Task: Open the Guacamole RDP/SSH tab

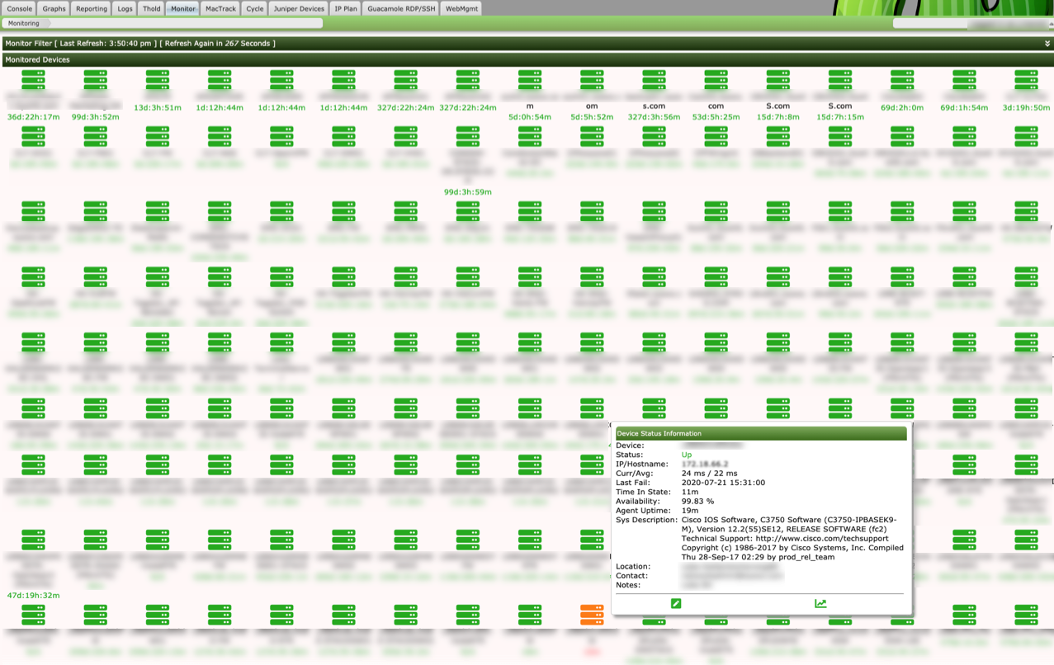Action: coord(401,9)
